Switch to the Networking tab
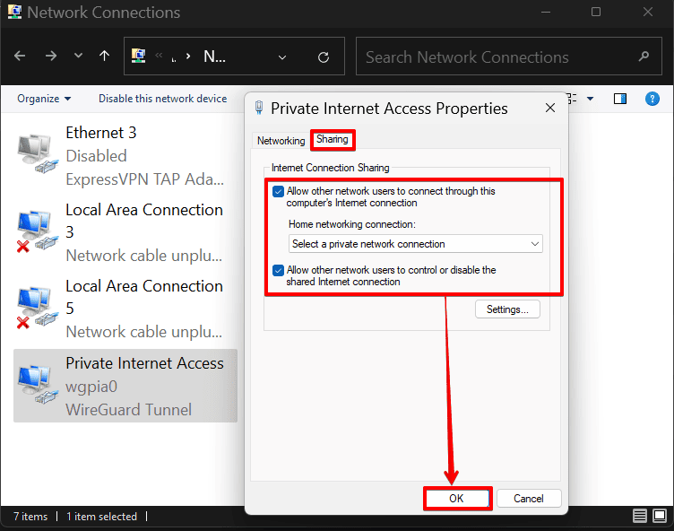Image resolution: width=674 pixels, height=531 pixels. [x=281, y=141]
